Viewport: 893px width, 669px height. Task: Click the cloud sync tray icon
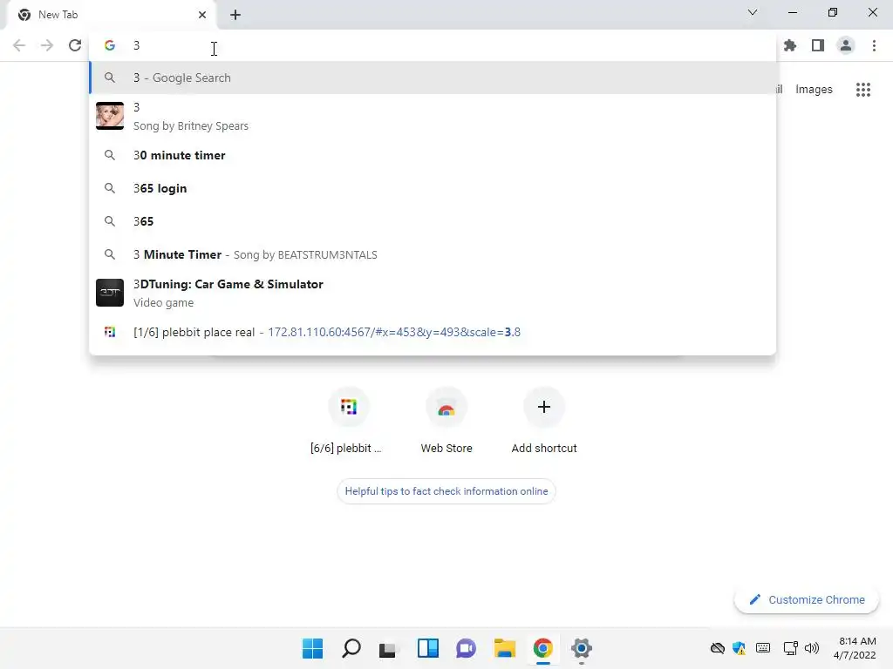(x=718, y=648)
